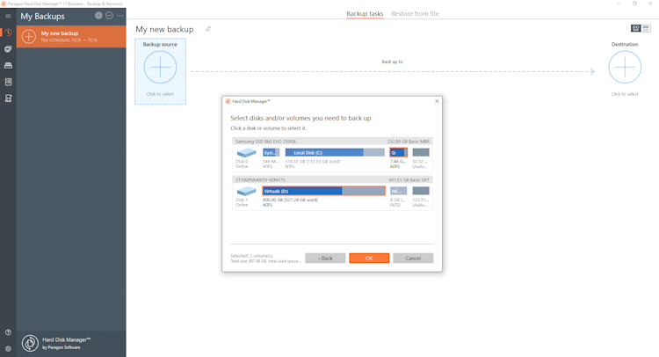Deselect the Virtuals (D:) volume
The image size is (659, 357).
(323, 191)
